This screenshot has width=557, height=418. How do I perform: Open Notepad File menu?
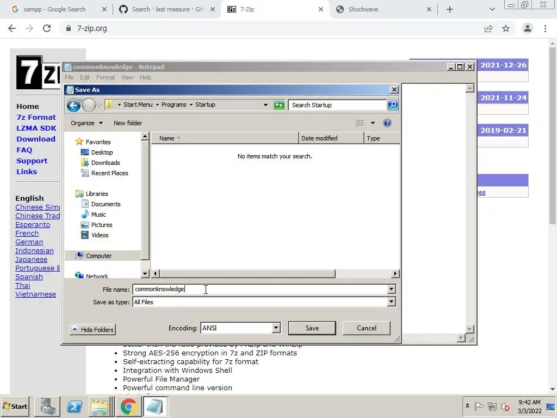point(69,77)
